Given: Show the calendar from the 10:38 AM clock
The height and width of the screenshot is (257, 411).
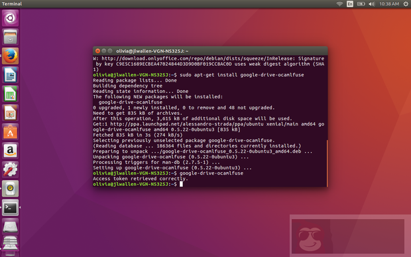Looking at the screenshot, I should (x=389, y=4).
